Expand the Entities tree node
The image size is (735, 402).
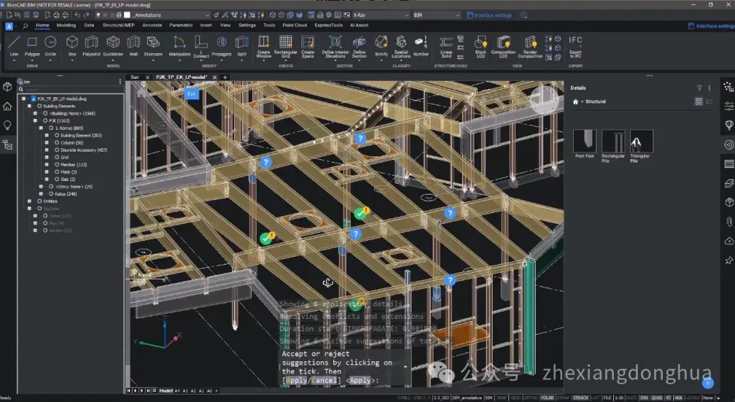29,201
